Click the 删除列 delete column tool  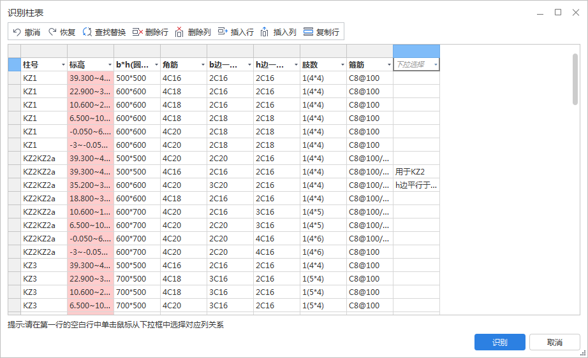193,32
